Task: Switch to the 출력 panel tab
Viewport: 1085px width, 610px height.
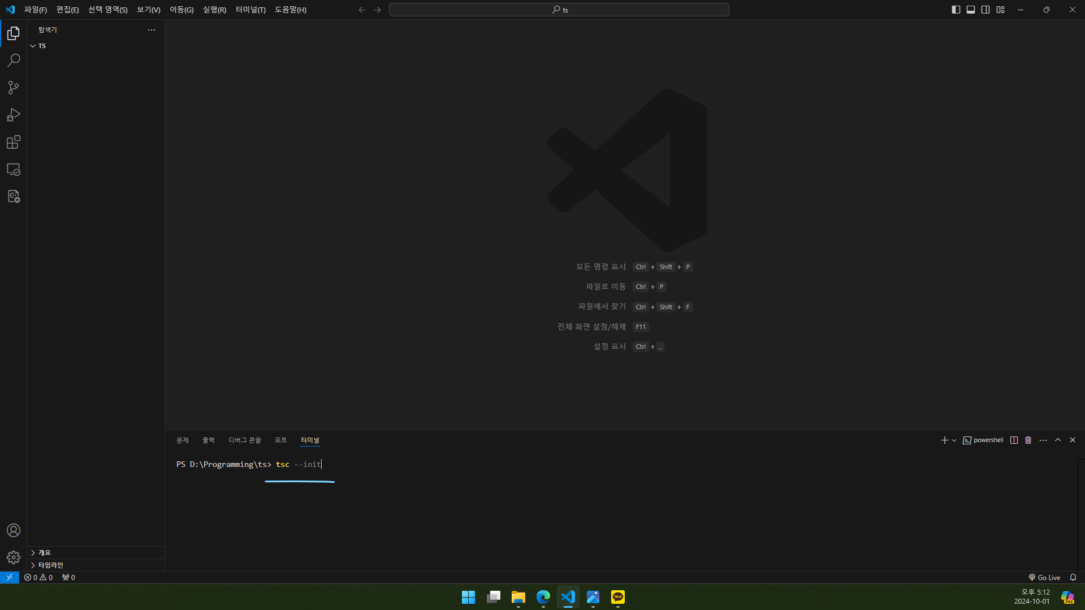Action: (209, 440)
